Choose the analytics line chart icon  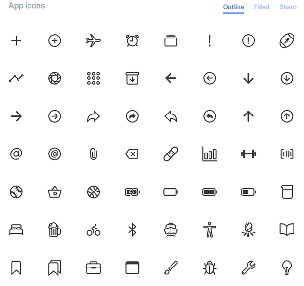tap(16, 78)
